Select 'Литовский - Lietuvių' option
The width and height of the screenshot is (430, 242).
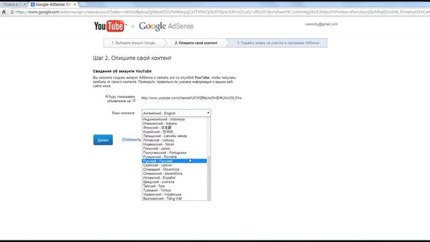pos(175,140)
